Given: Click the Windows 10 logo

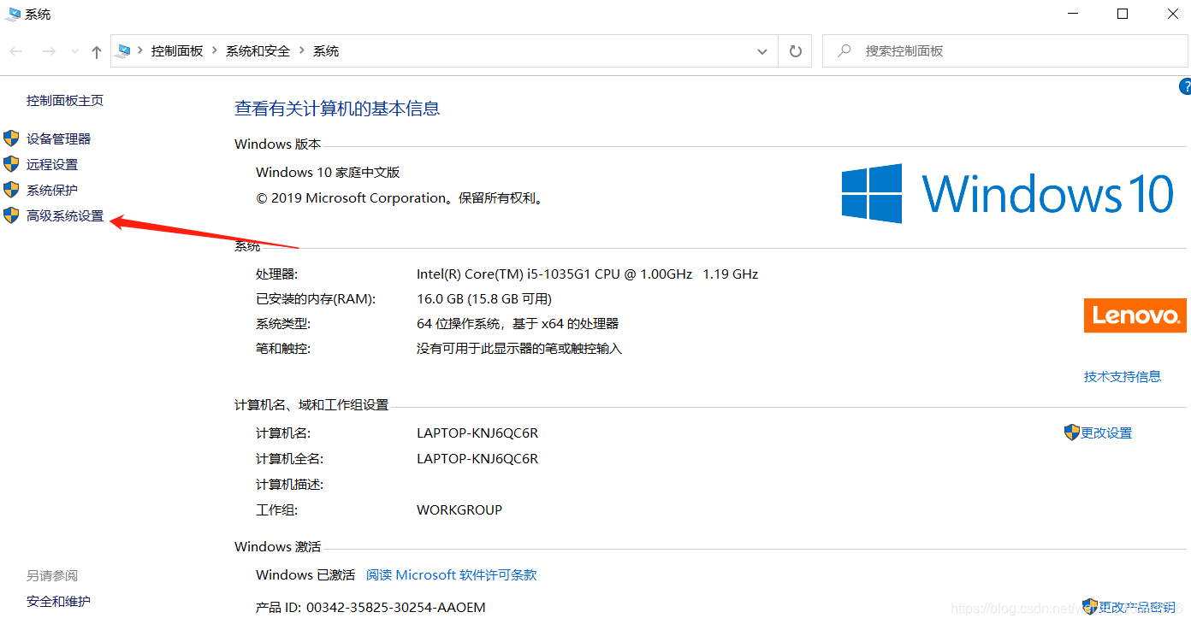Looking at the screenshot, I should click(x=1008, y=193).
